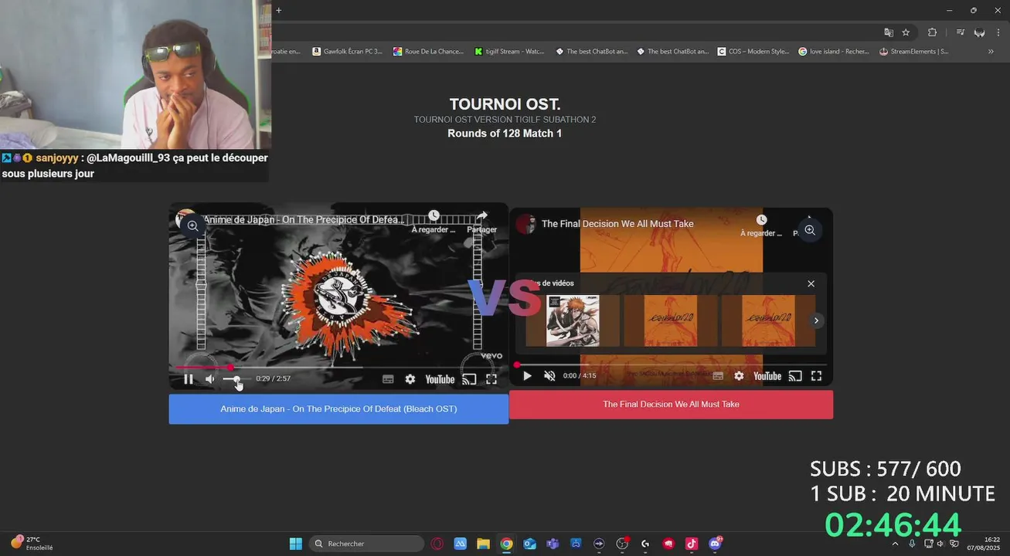This screenshot has height=556, width=1010.
Task: Open the 'tigilf Stream' Kick bookmark
Action: 509,52
